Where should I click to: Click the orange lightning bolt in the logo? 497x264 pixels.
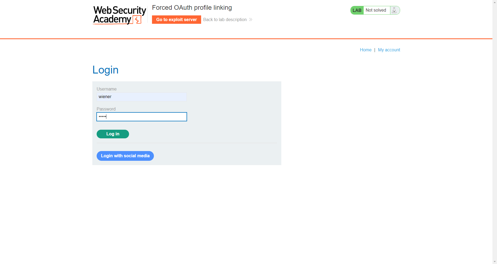pos(137,20)
